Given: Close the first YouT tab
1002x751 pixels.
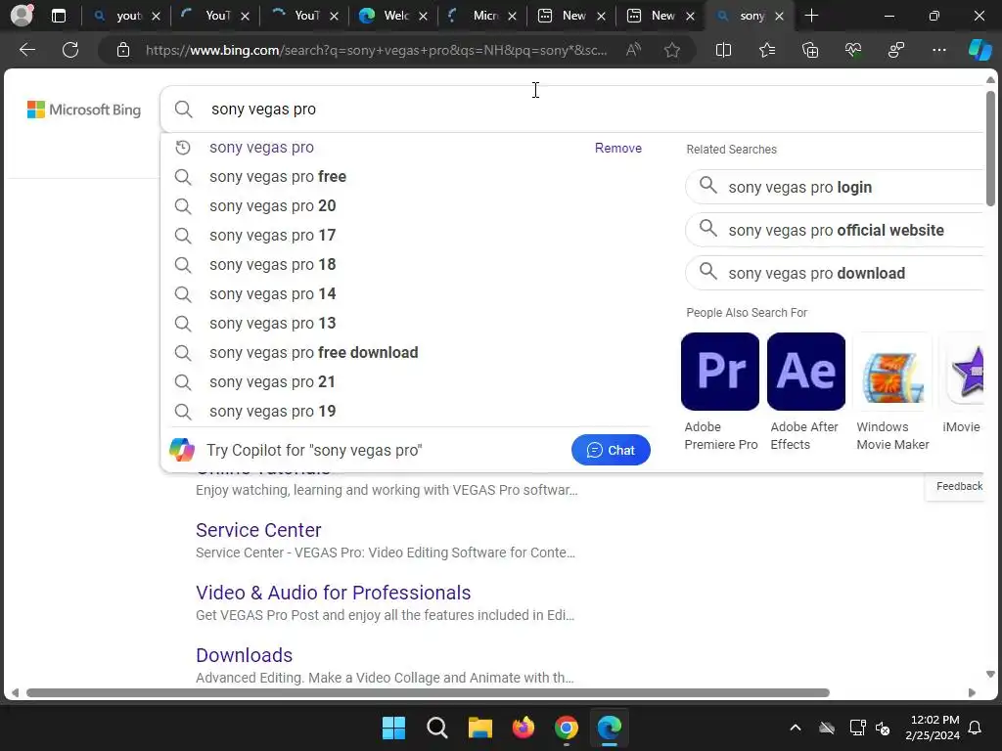Looking at the screenshot, I should point(245,16).
